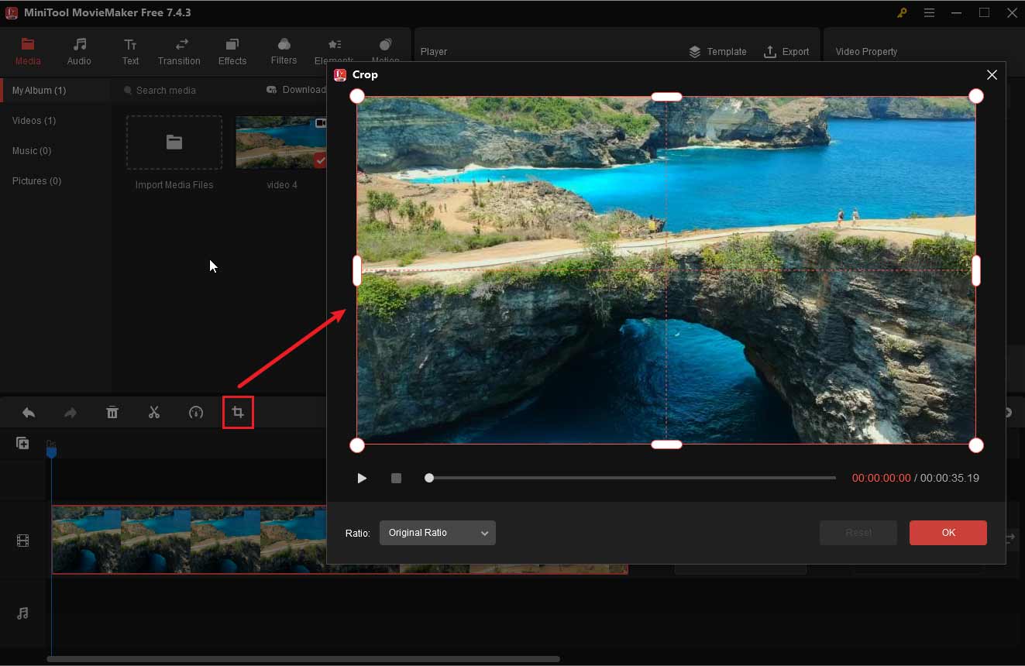Click the bottom-left crop corner handle
The image size is (1025, 666).
pyautogui.click(x=357, y=445)
